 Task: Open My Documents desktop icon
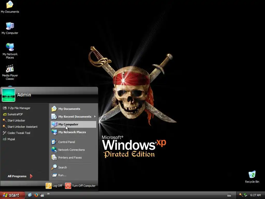tap(10, 7)
